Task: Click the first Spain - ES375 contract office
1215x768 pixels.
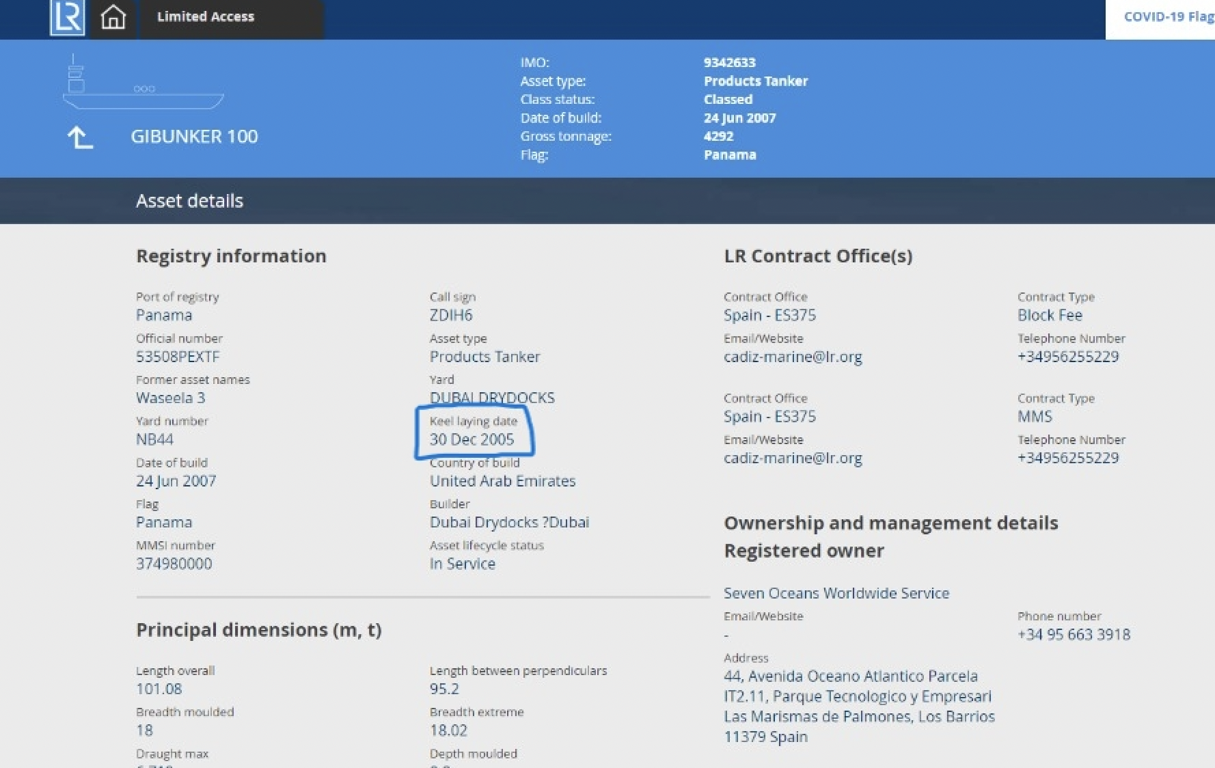Action: 769,315
